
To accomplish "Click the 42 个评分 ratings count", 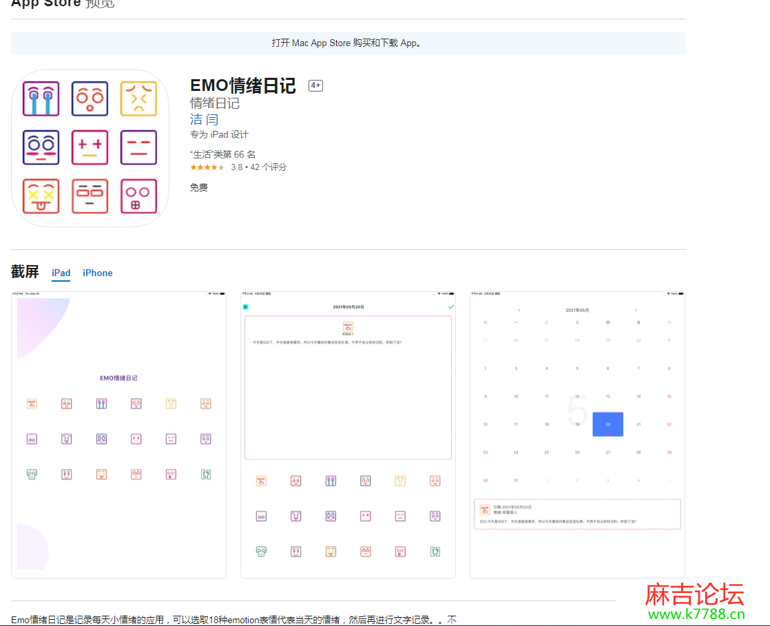I will (x=269, y=167).
